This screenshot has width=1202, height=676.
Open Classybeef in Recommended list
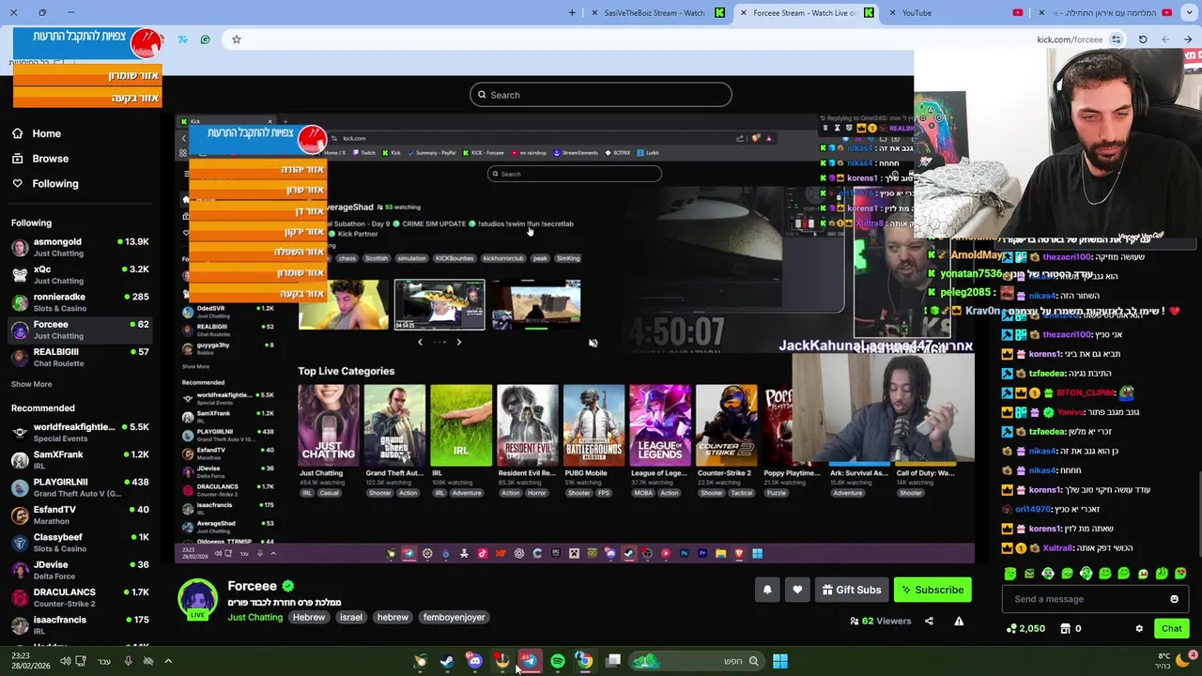[x=80, y=543]
